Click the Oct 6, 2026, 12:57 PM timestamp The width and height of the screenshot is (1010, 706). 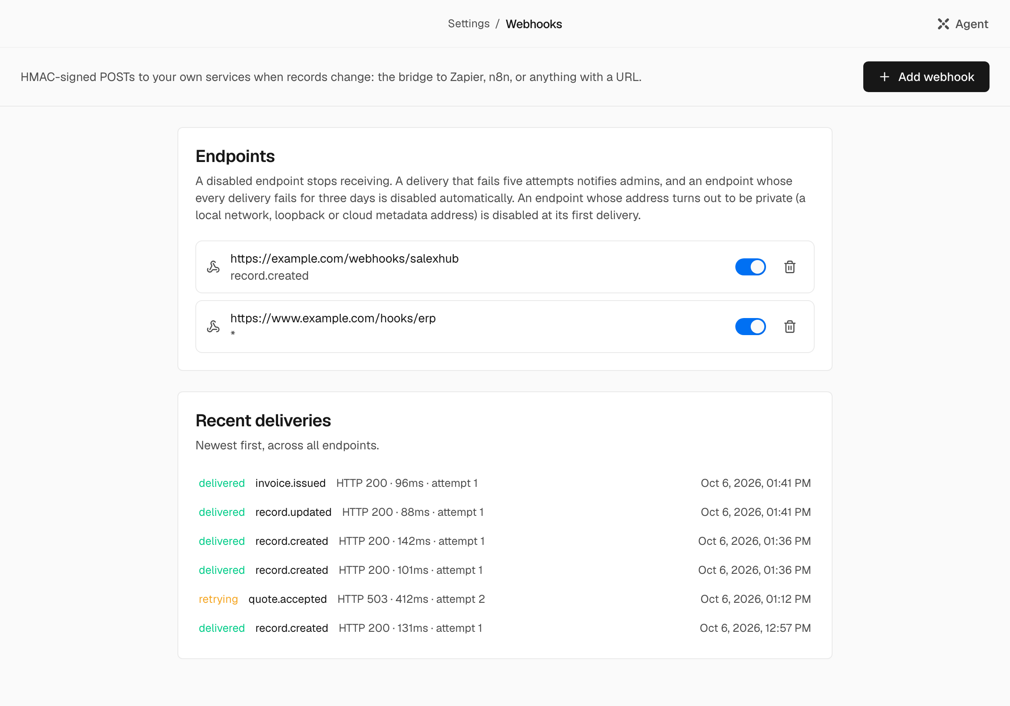tap(755, 628)
